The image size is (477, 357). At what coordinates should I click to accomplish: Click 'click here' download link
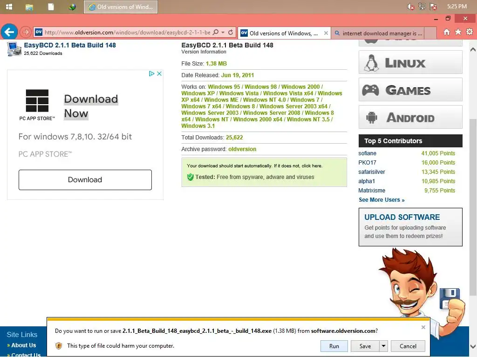pos(312,166)
